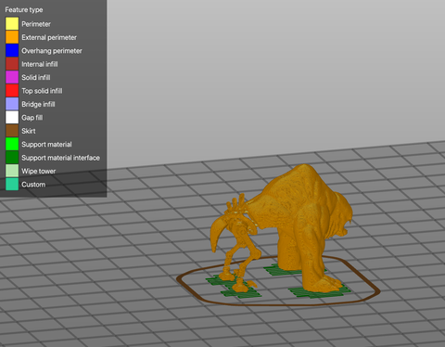
Task: Click the 'Solid infill' legend label
Action: tap(36, 77)
